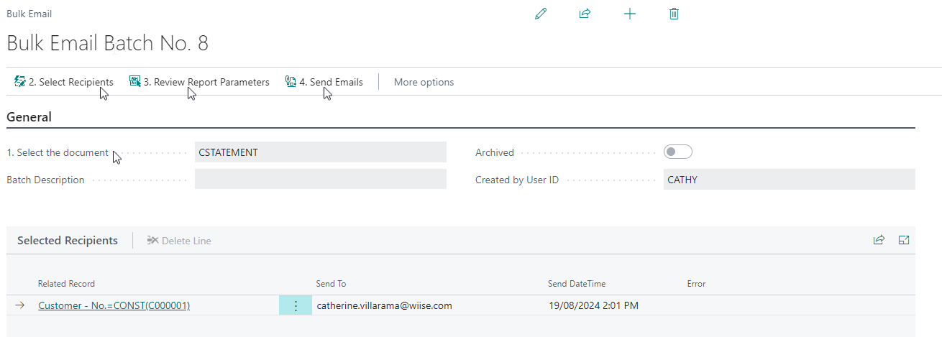Click the Selected Recipients heading

[68, 241]
